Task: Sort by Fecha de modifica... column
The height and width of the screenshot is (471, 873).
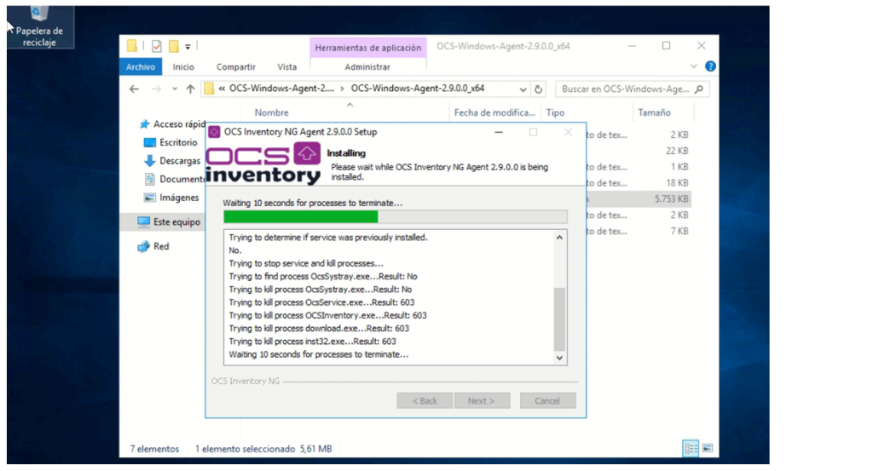Action: 494,112
